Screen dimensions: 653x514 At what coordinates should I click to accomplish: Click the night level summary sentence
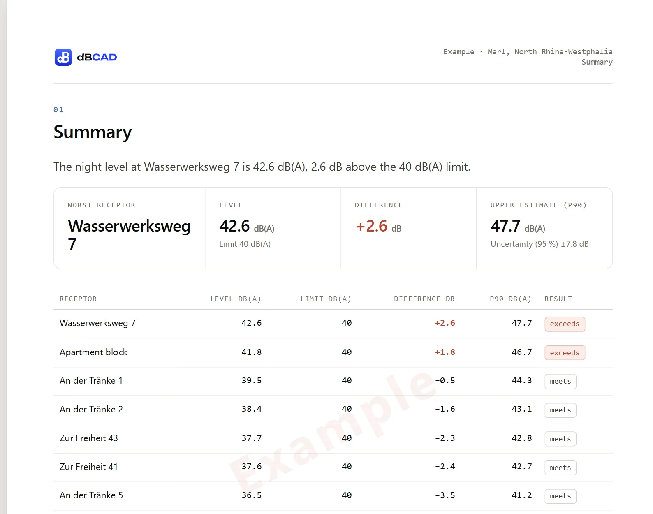pyautogui.click(x=262, y=167)
